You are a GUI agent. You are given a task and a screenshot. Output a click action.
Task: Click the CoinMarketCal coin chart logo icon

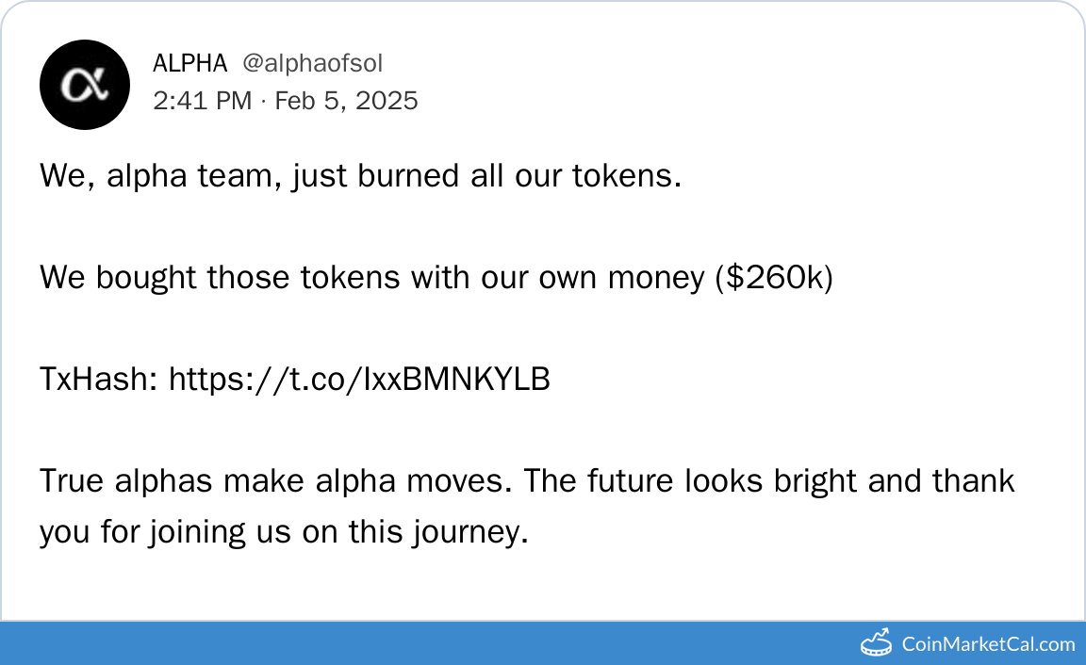click(877, 643)
